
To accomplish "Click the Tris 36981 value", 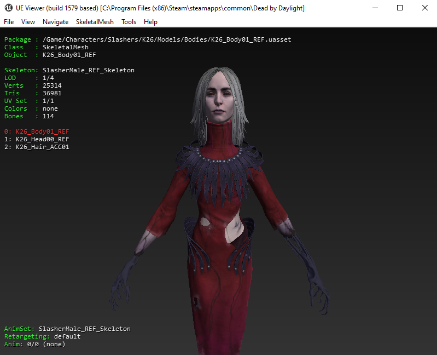I will tap(52, 93).
